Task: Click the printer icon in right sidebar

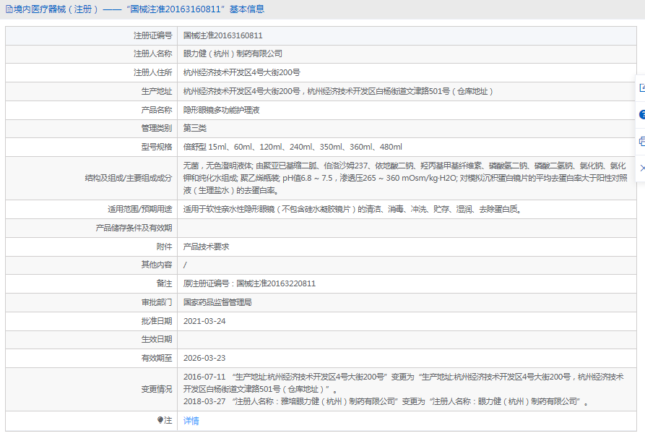Action: coord(641,141)
